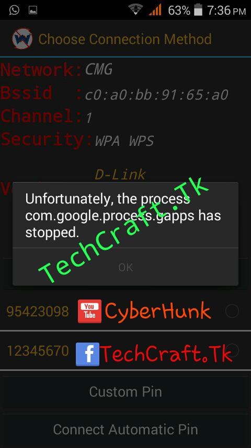Tap the battery icon in status bar
This screenshot has width=251, height=448.
198,10
